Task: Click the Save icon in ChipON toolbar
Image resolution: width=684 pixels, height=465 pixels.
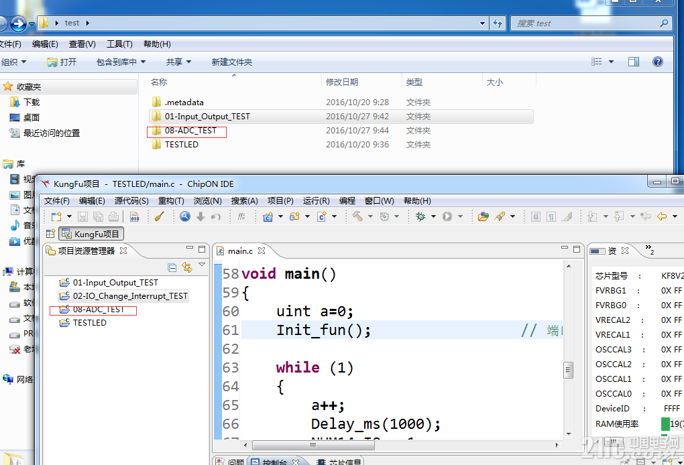Action: tap(83, 216)
